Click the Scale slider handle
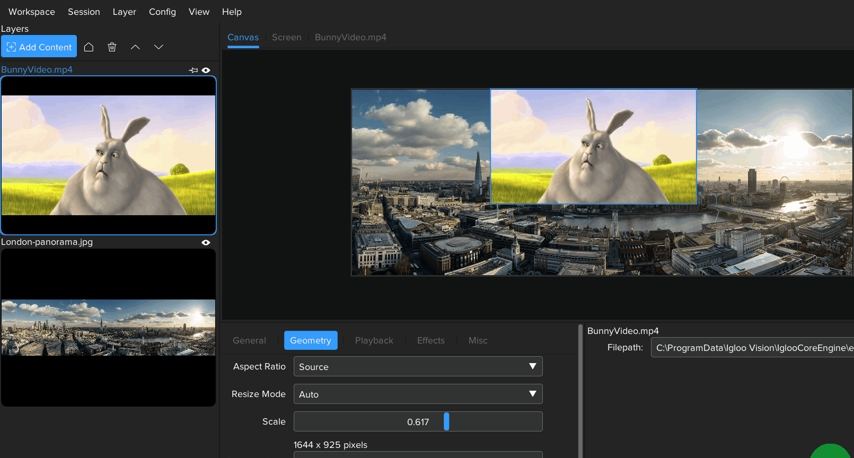 [446, 422]
